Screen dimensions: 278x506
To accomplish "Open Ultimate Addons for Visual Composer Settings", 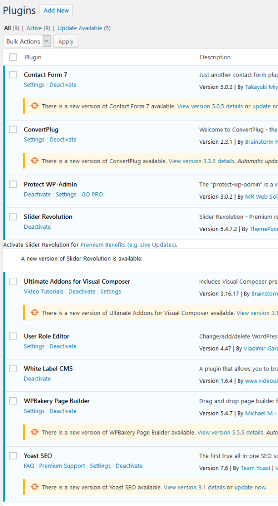I will pos(111,292).
